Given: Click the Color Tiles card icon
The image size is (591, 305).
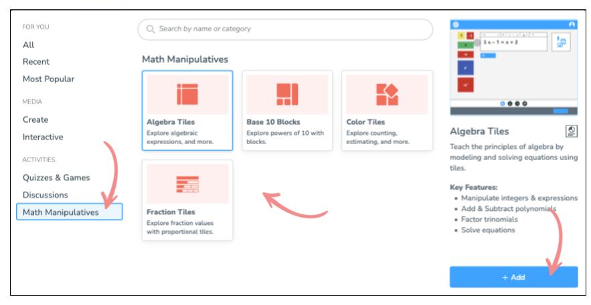Looking at the screenshot, I should tap(387, 94).
